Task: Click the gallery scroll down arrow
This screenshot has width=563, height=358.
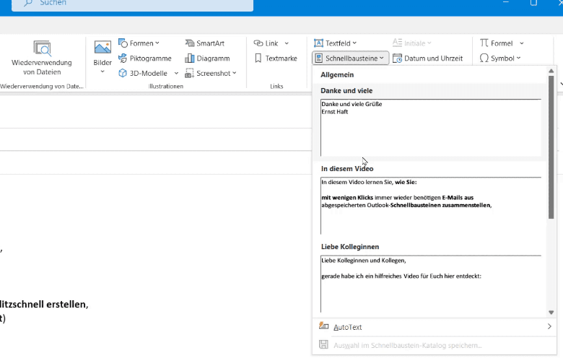Action: tap(551, 313)
